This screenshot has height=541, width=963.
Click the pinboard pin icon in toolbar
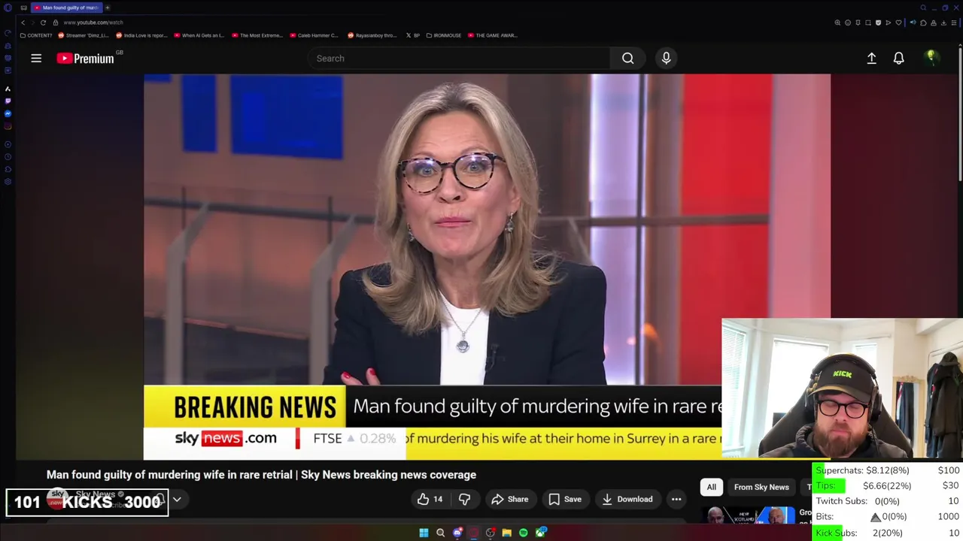(858, 23)
